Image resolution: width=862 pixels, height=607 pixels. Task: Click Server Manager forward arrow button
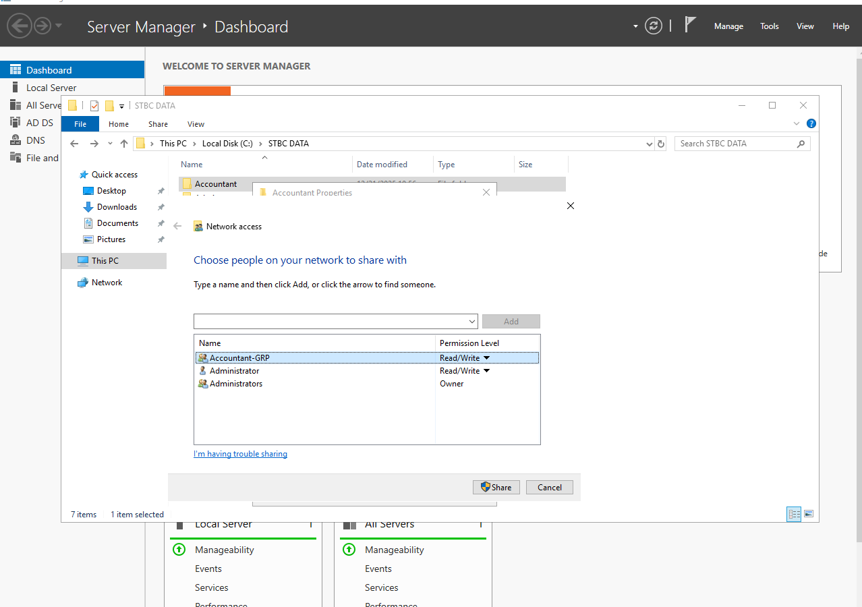click(x=42, y=26)
